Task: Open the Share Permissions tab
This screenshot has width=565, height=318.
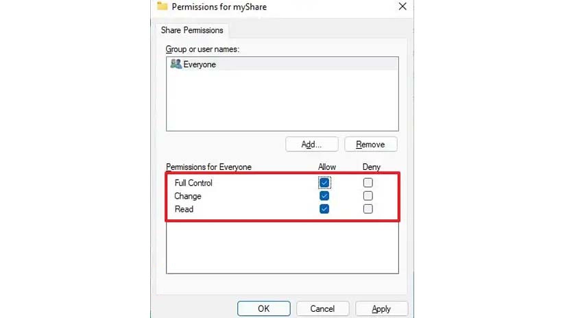Action: [x=192, y=30]
